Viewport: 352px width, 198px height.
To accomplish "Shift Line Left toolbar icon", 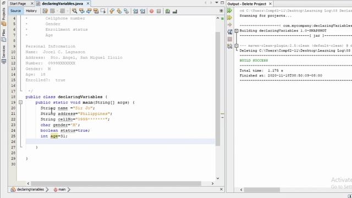I will [135, 11].
